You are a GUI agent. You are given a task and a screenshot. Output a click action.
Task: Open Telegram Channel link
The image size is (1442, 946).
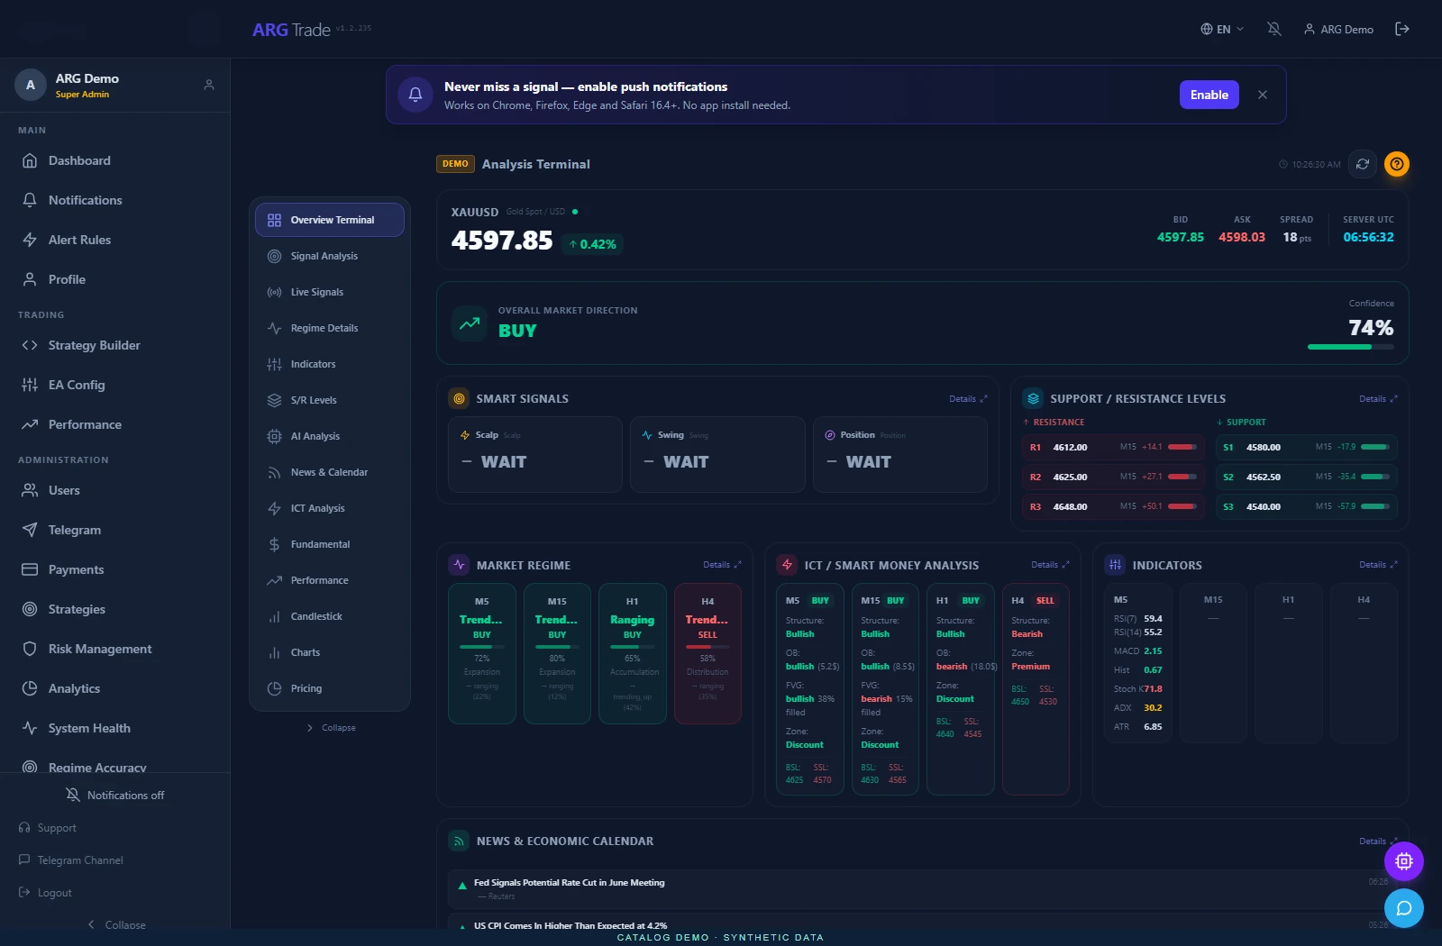(71, 860)
